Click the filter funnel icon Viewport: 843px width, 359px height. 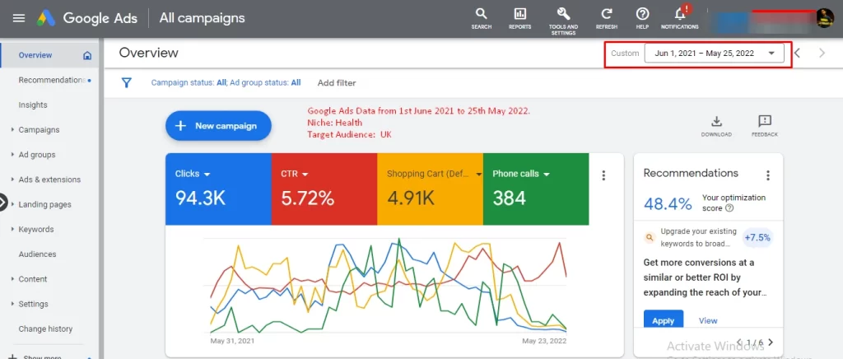126,83
